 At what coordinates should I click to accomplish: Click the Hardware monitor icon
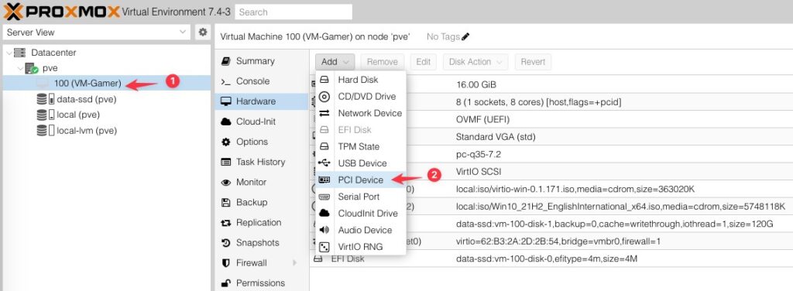click(226, 101)
